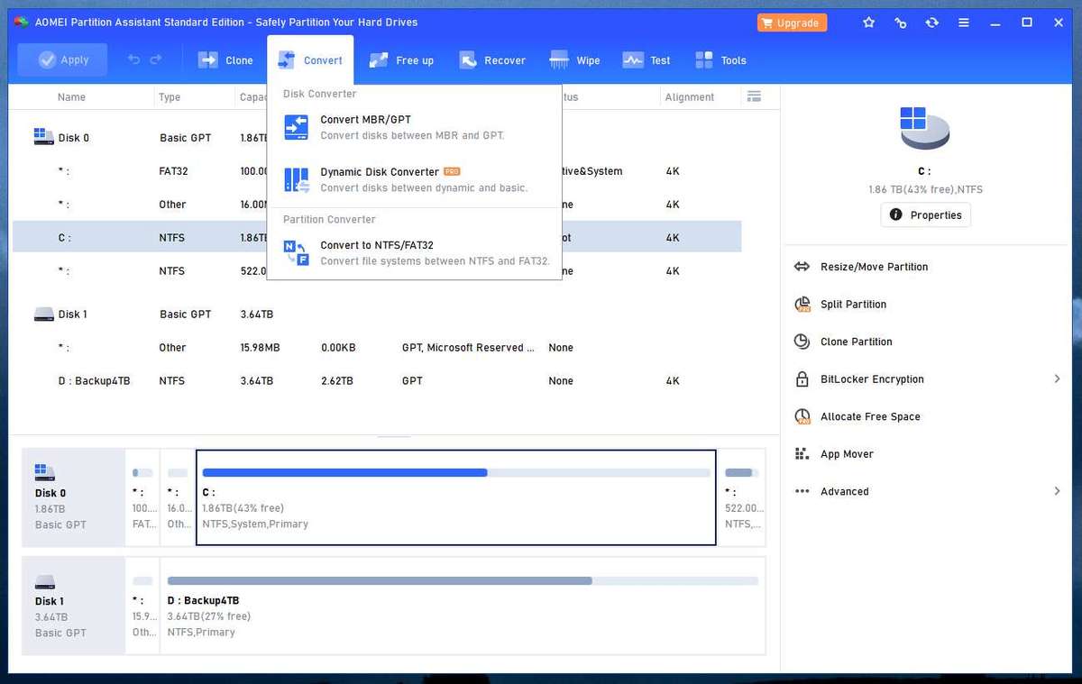Click the refresh icon in title bar
The width and height of the screenshot is (1082, 684).
(932, 23)
